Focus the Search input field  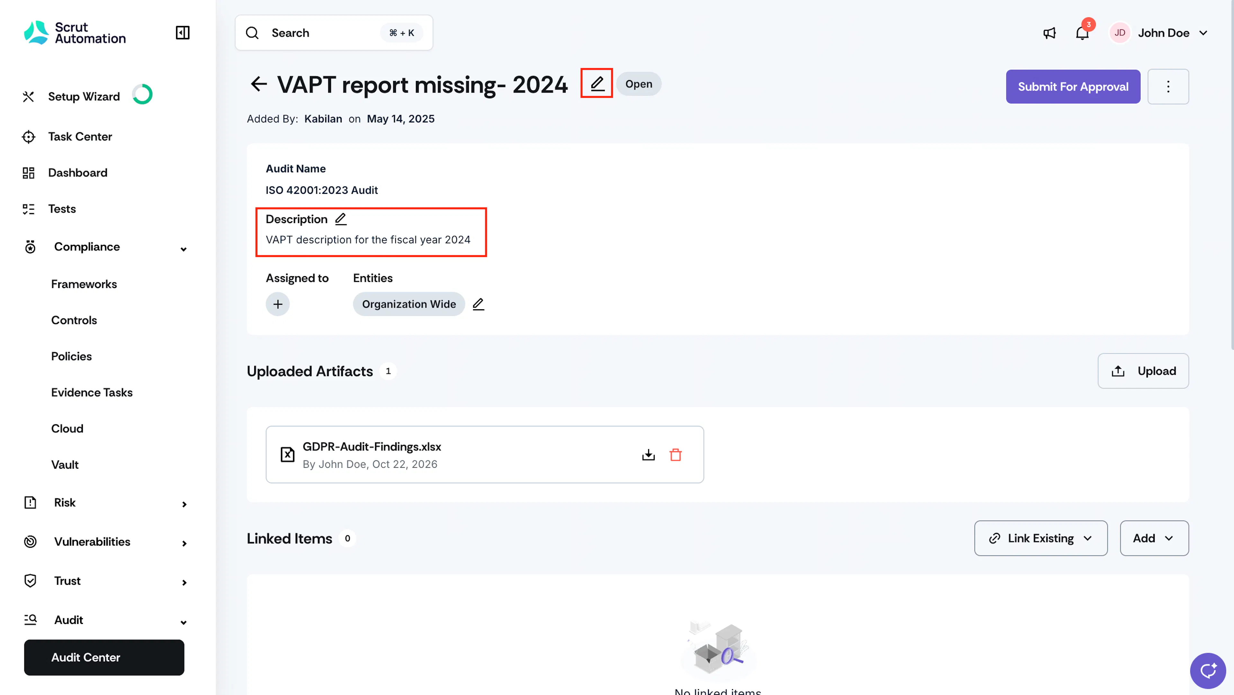(334, 32)
